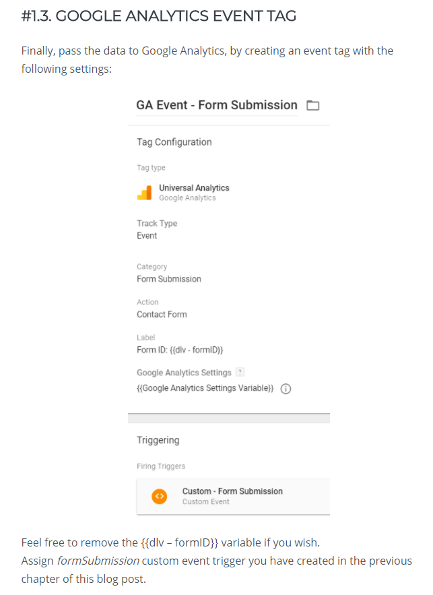Click the #1.3 Google Analytics Event Tag heading
Viewport: 433px width, 595px height.
159,15
